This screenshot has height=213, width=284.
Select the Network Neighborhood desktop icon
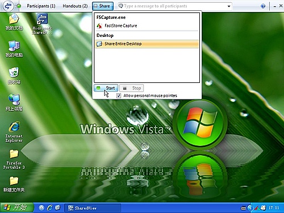[14, 102]
